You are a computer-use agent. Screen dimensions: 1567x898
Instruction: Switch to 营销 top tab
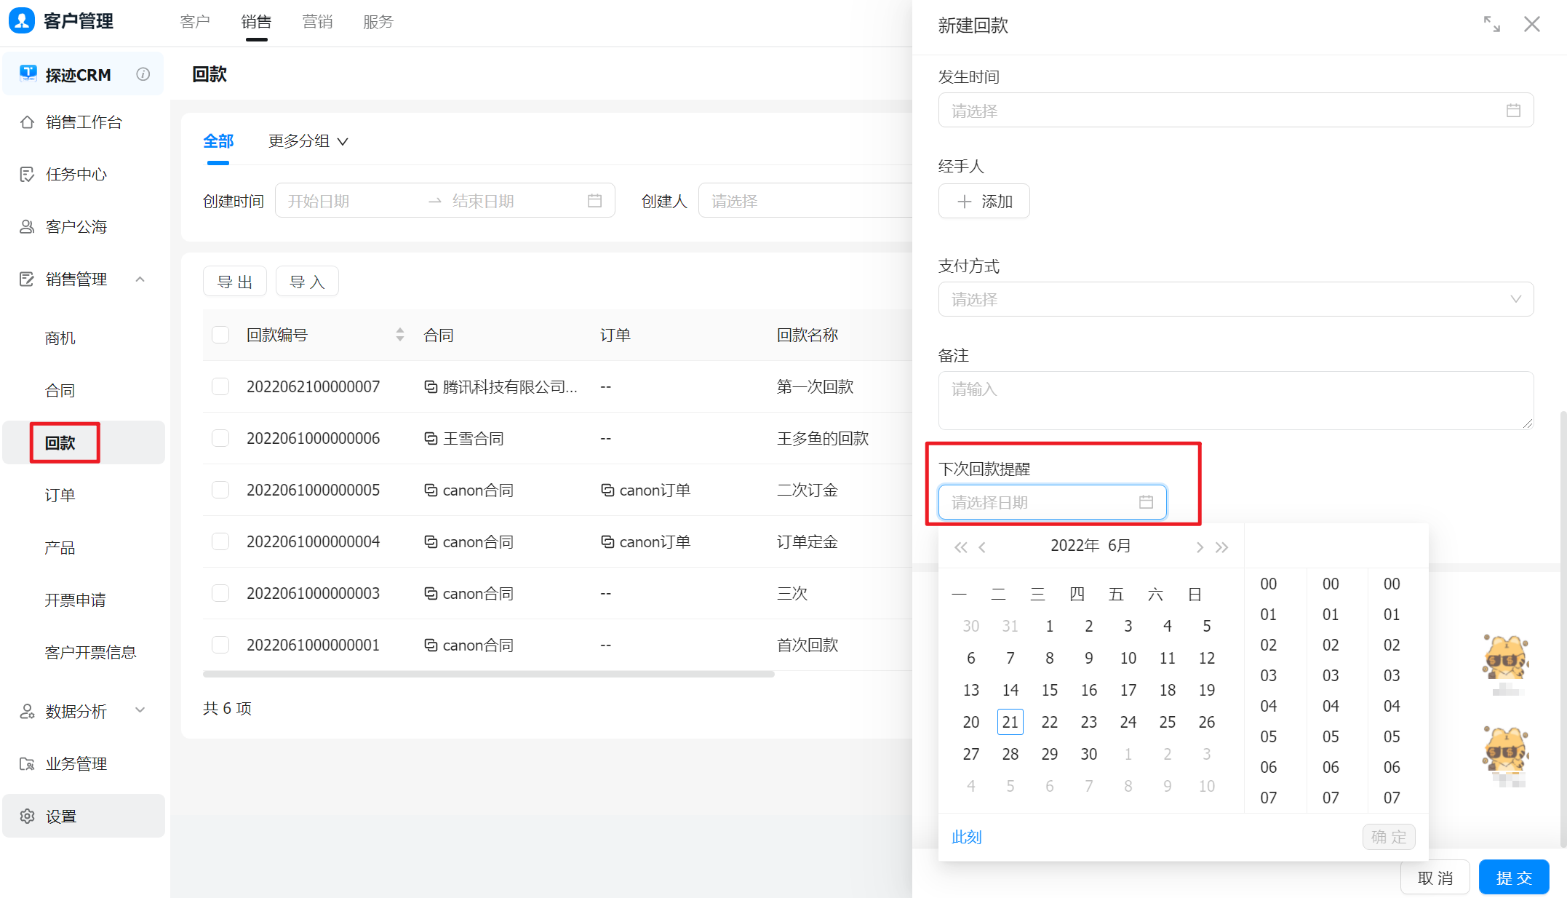317,22
